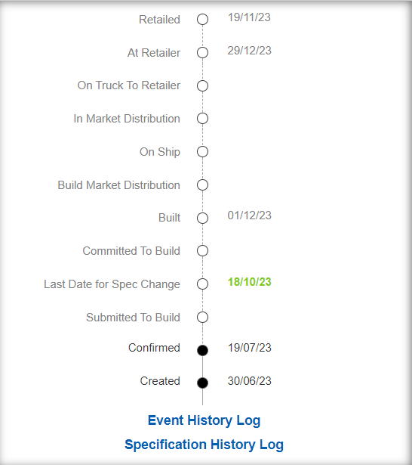Select the 29/12/23 At Retailer date

(x=249, y=51)
